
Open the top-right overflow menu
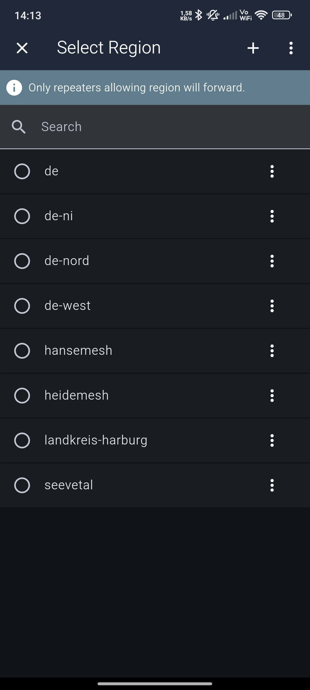pos(291,48)
